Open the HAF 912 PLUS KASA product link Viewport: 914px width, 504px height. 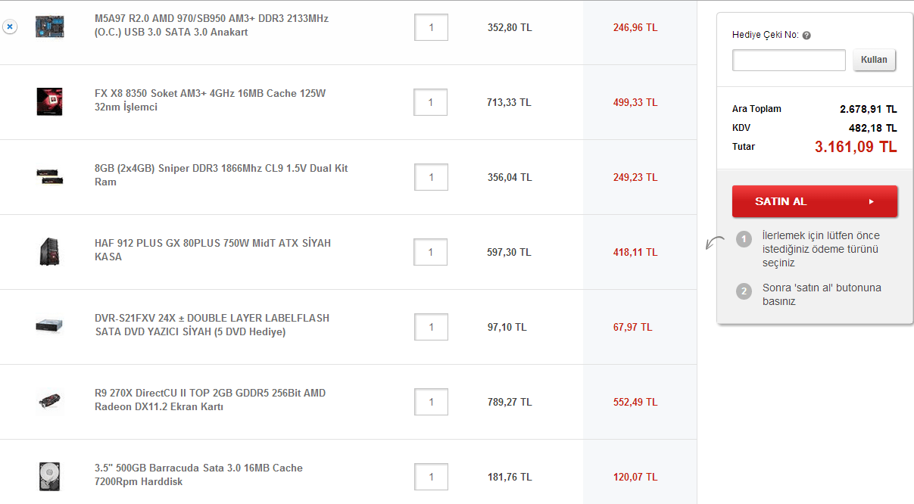[213, 250]
